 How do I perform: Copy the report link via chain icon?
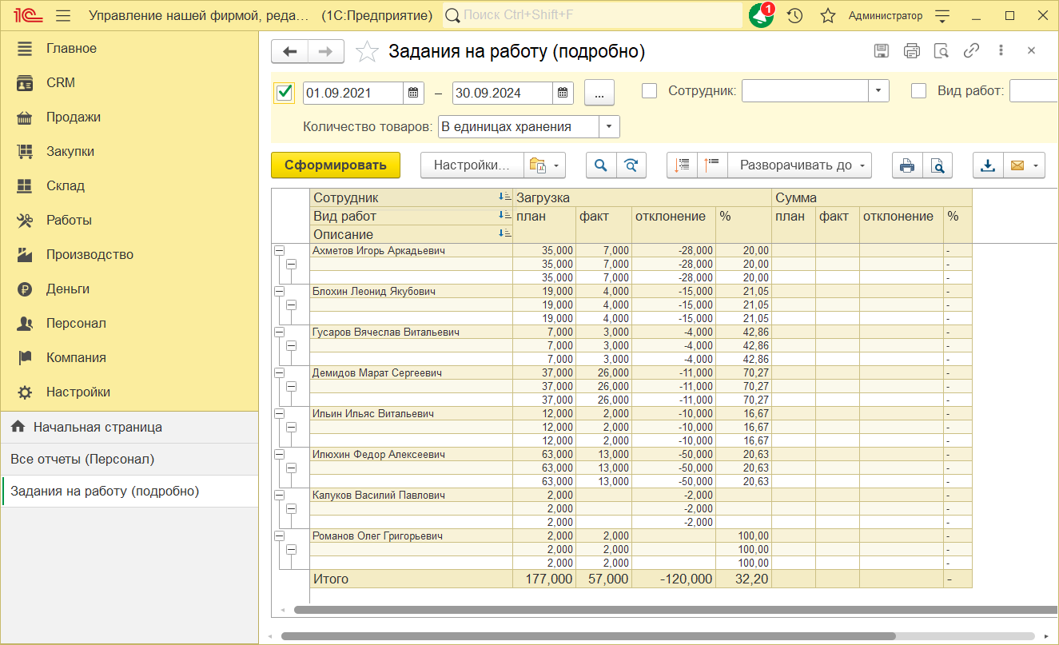point(971,51)
